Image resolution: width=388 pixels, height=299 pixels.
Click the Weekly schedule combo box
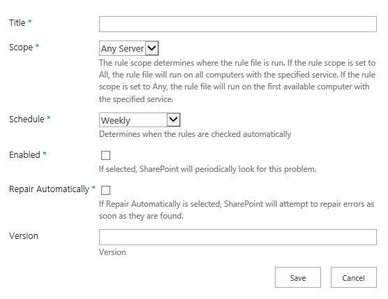tap(140, 120)
